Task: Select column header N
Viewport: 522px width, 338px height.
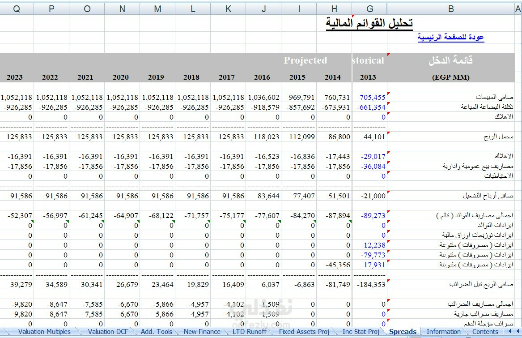Action: tap(122, 9)
